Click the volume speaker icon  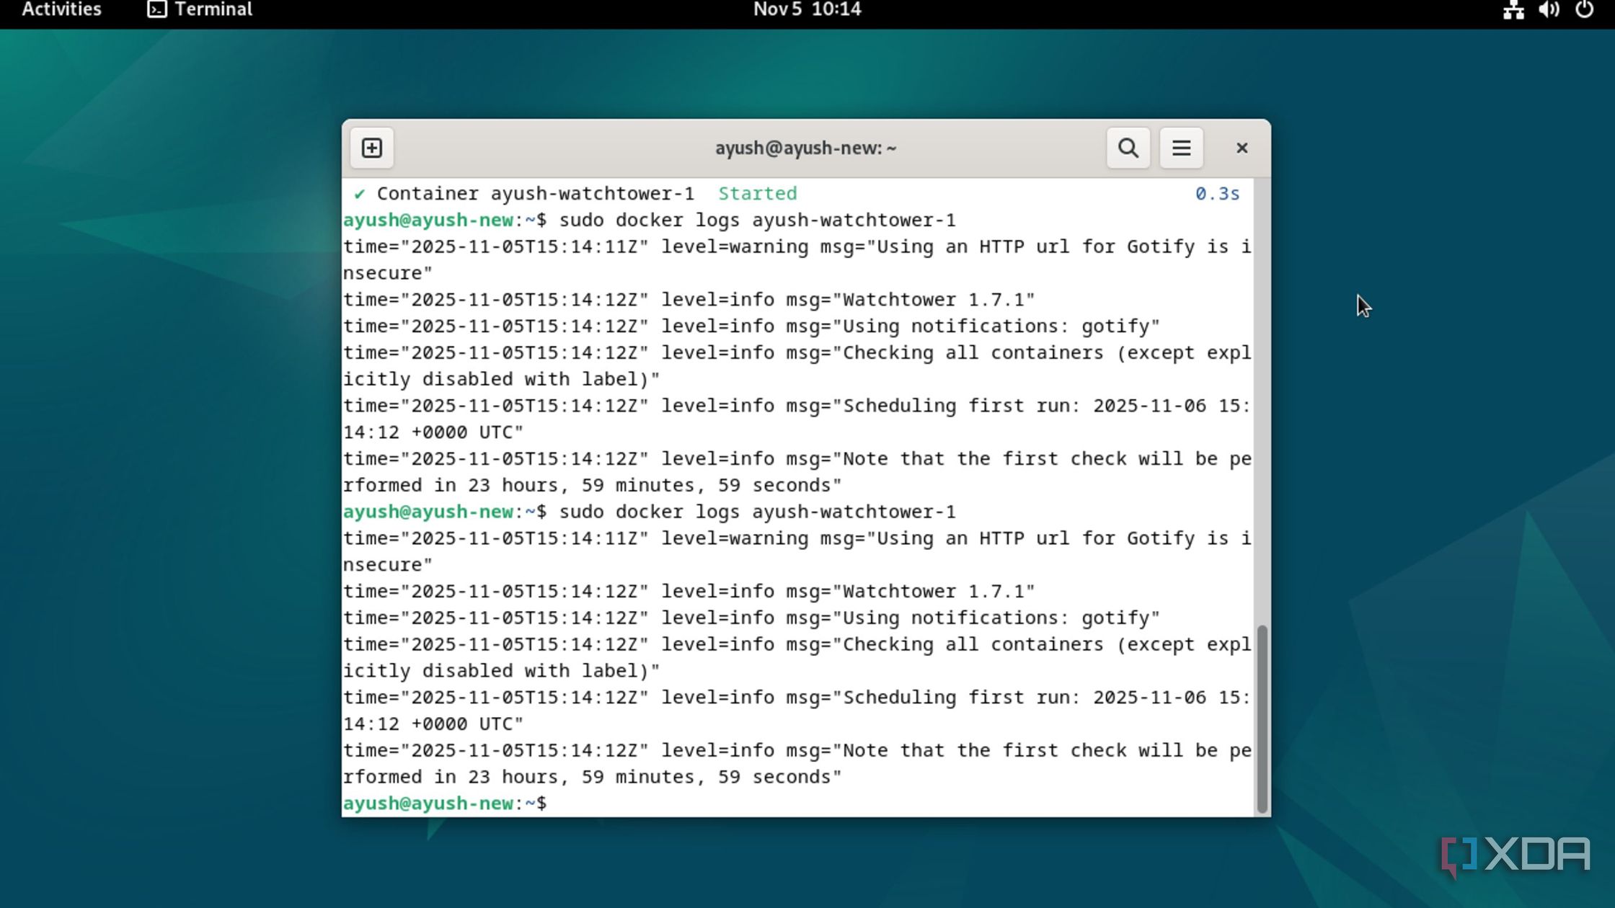click(1548, 9)
